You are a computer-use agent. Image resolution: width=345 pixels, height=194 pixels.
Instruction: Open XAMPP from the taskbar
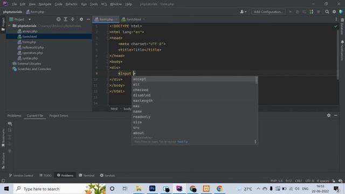click(x=206, y=189)
